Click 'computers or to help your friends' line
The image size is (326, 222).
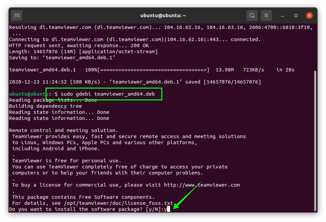pyautogui.click(x=108, y=173)
